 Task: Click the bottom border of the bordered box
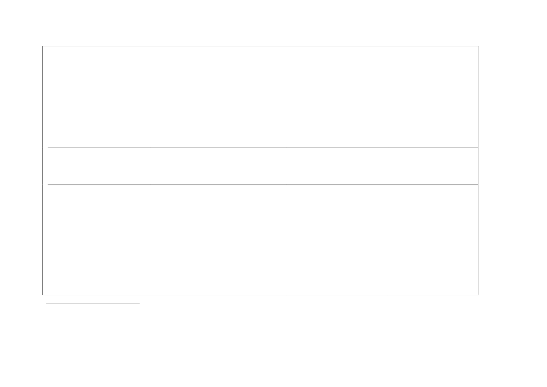click(260, 295)
